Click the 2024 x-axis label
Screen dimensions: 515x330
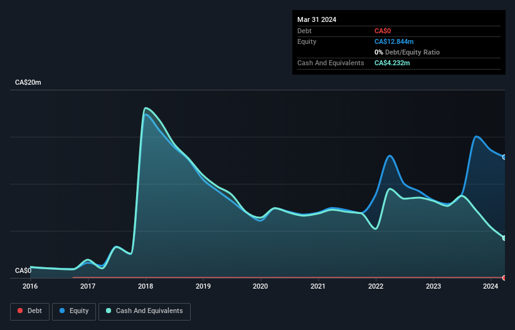pyautogui.click(x=491, y=286)
